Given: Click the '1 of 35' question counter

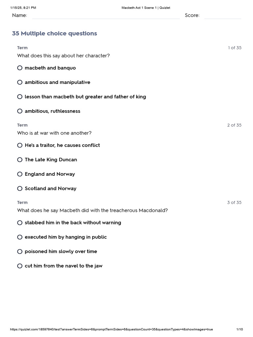Looking at the screenshot, I should (x=235, y=48).
